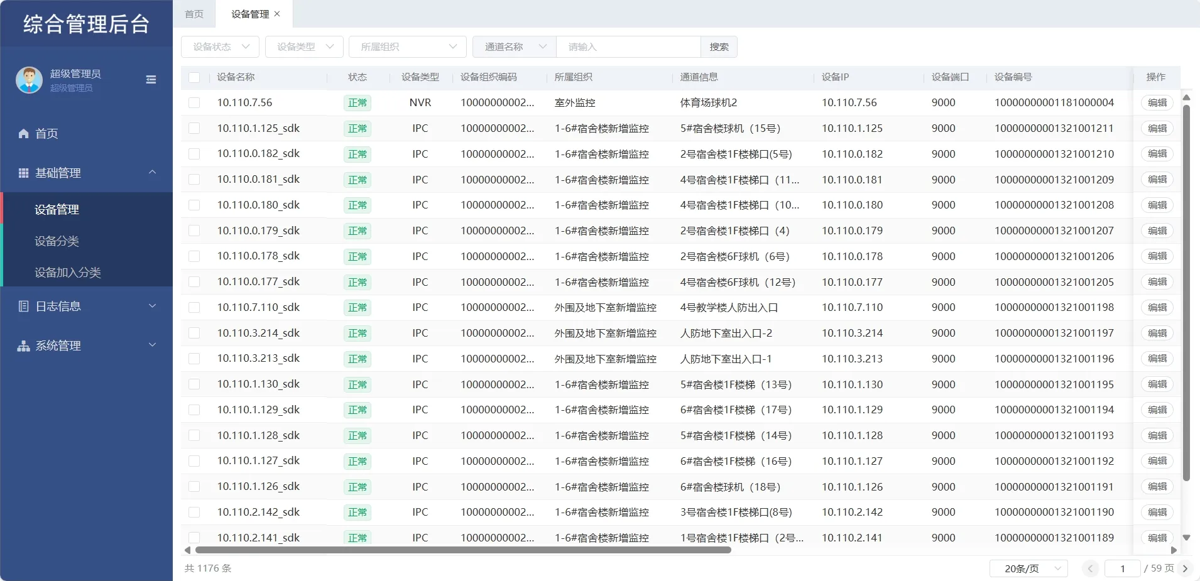Click the horizontal scroll-right arrow
Image resolution: width=1200 pixels, height=581 pixels.
tap(1174, 550)
